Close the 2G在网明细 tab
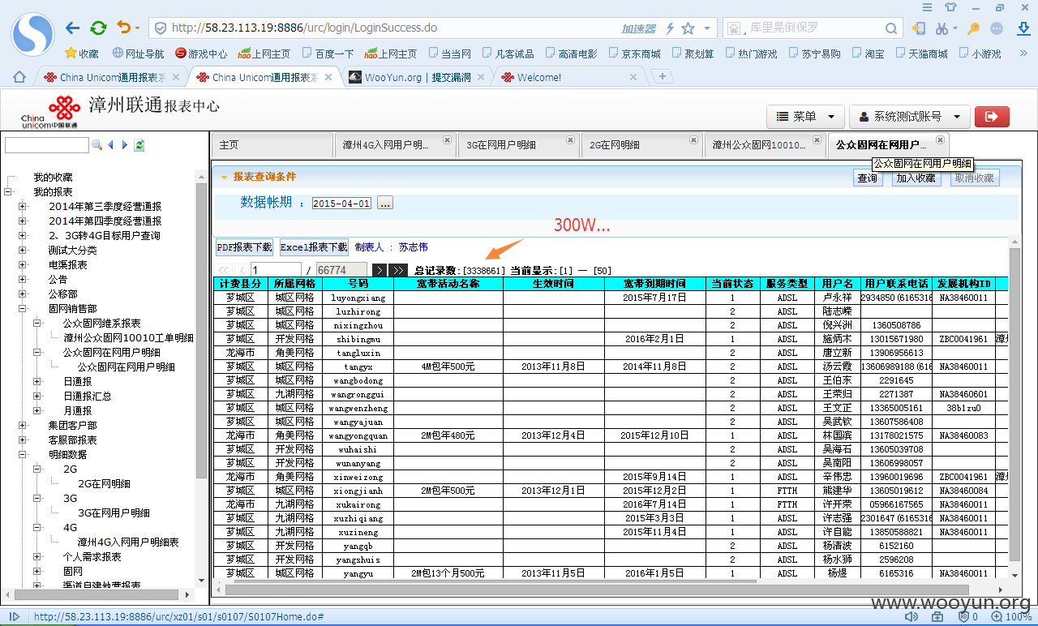The width and height of the screenshot is (1038, 626). click(693, 140)
